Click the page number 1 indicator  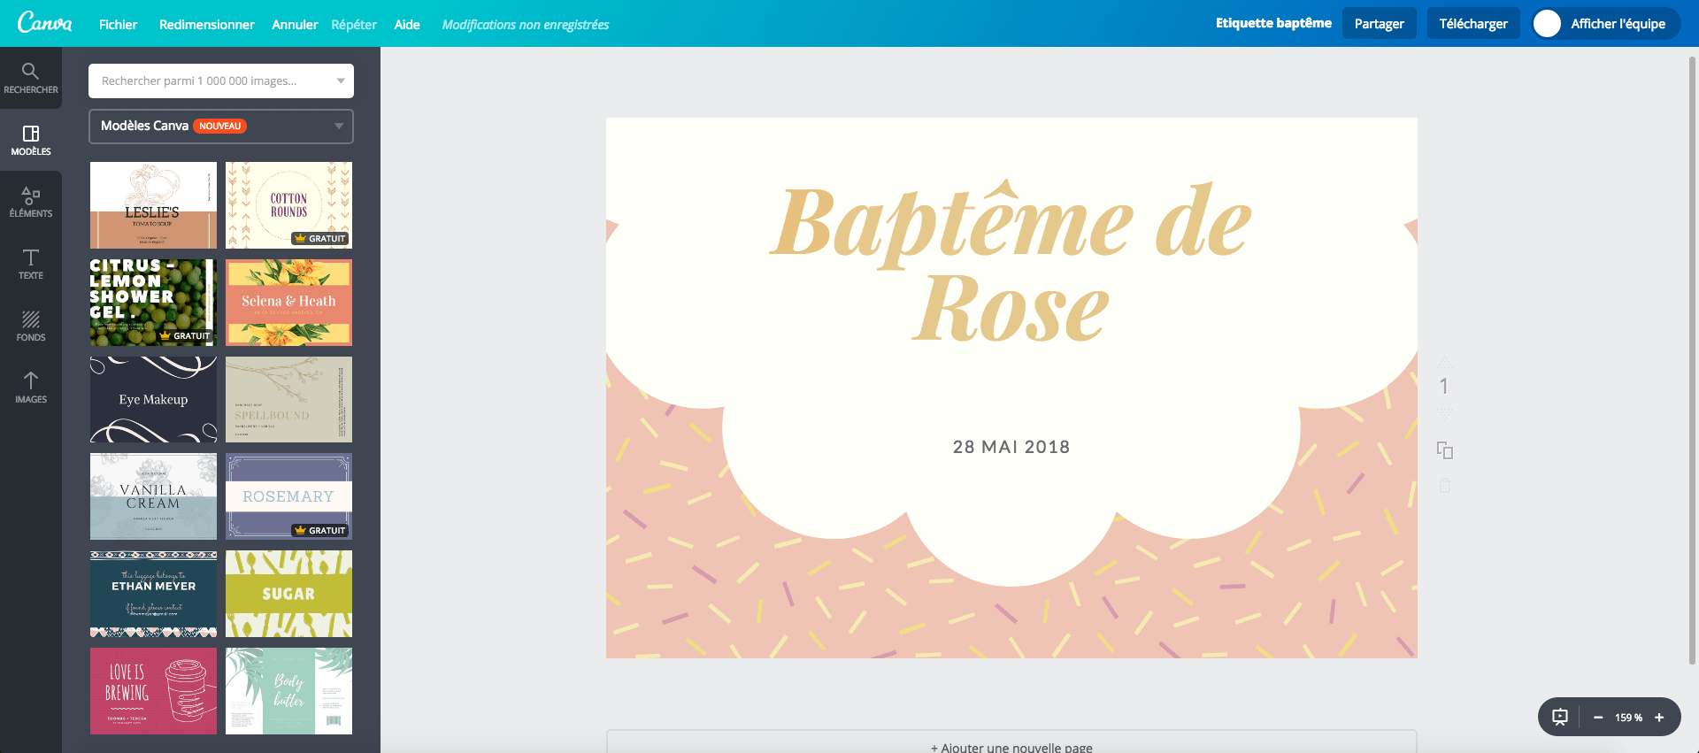tap(1444, 387)
